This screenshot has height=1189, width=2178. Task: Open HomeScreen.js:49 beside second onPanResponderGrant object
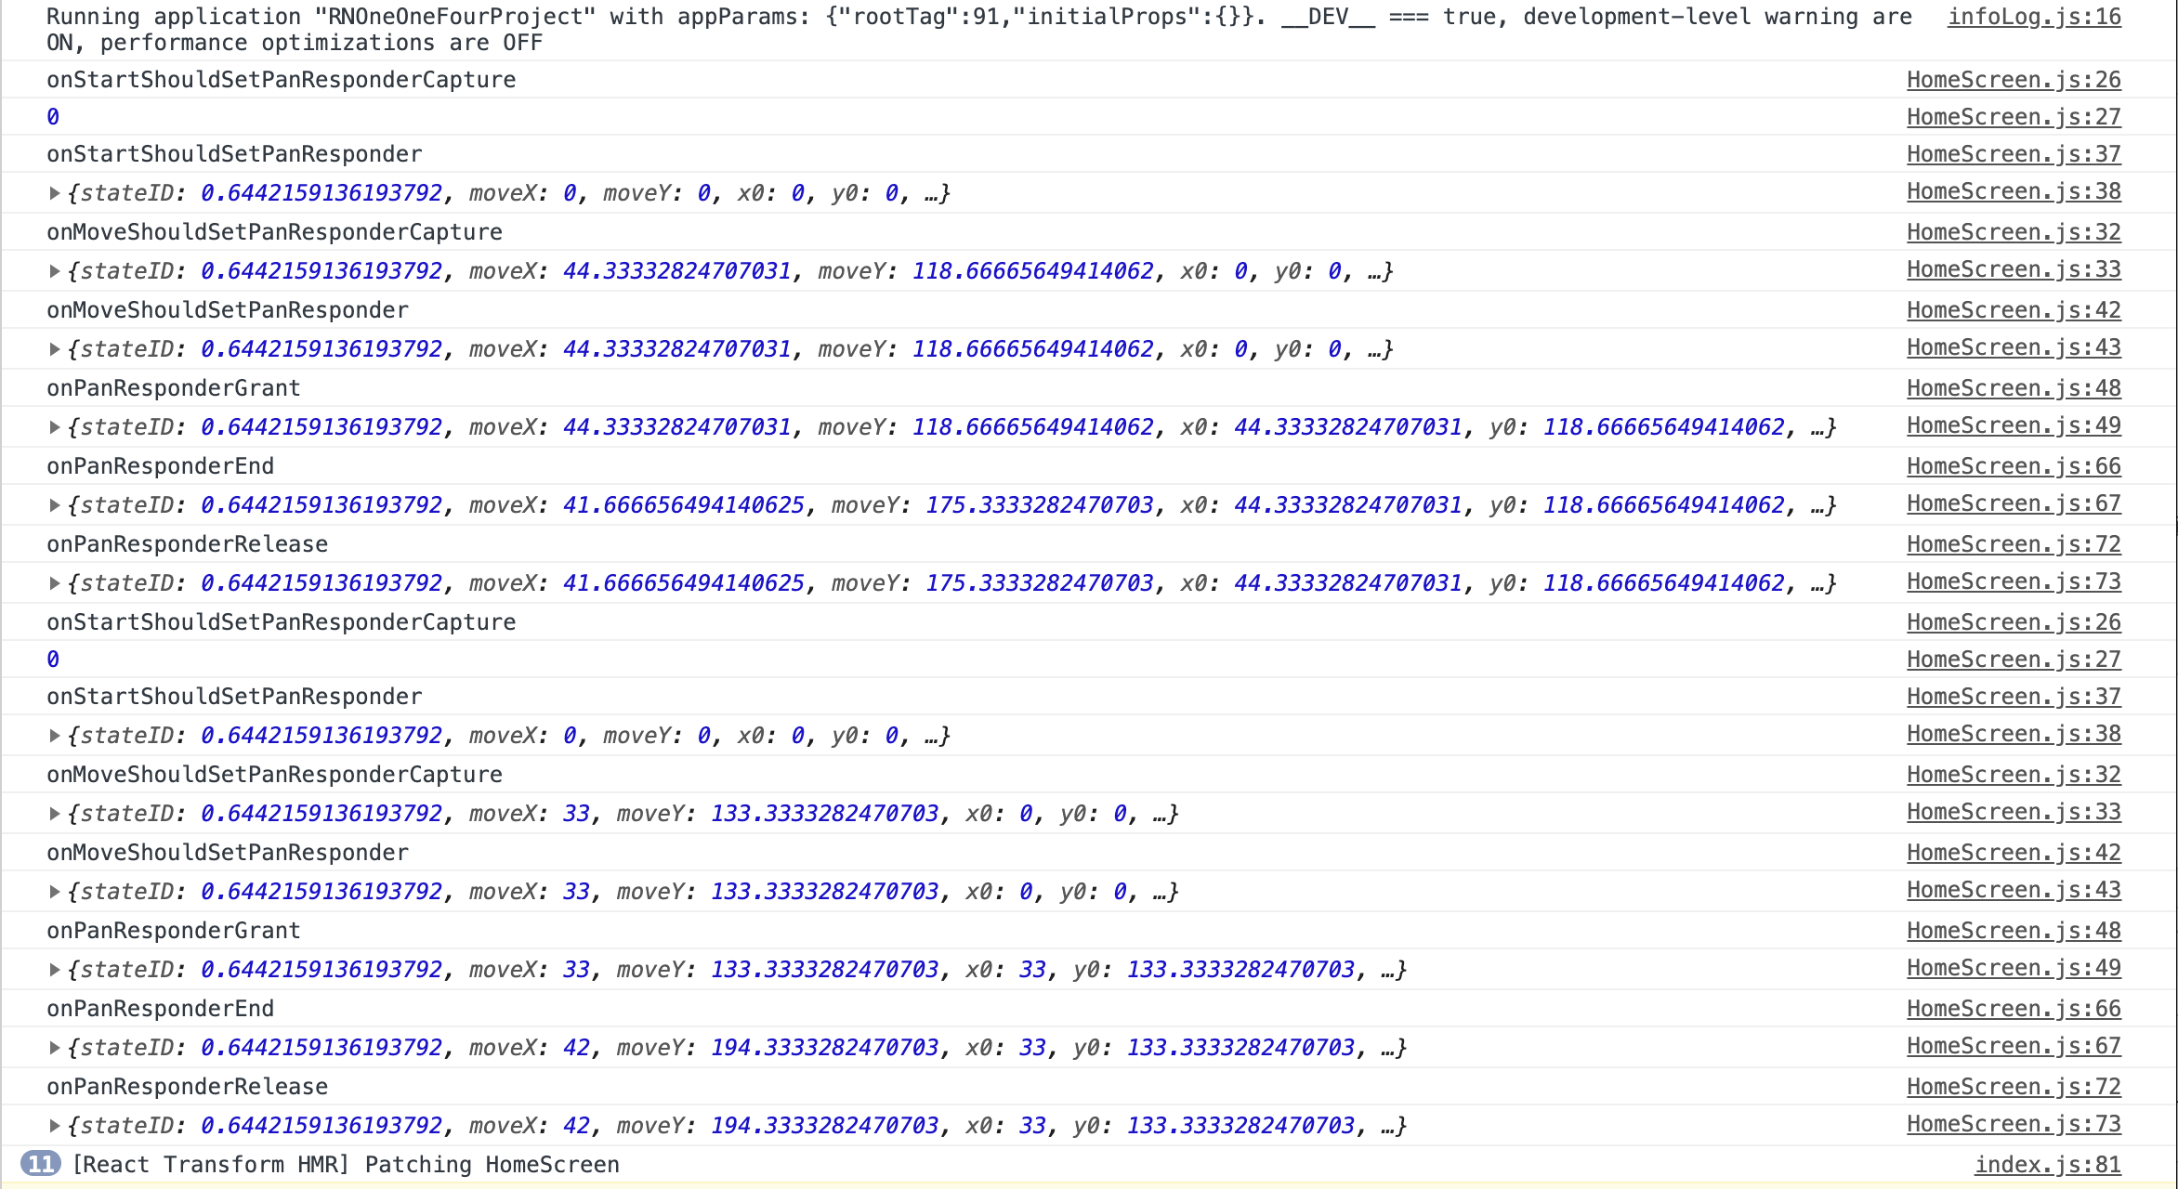click(x=2014, y=968)
